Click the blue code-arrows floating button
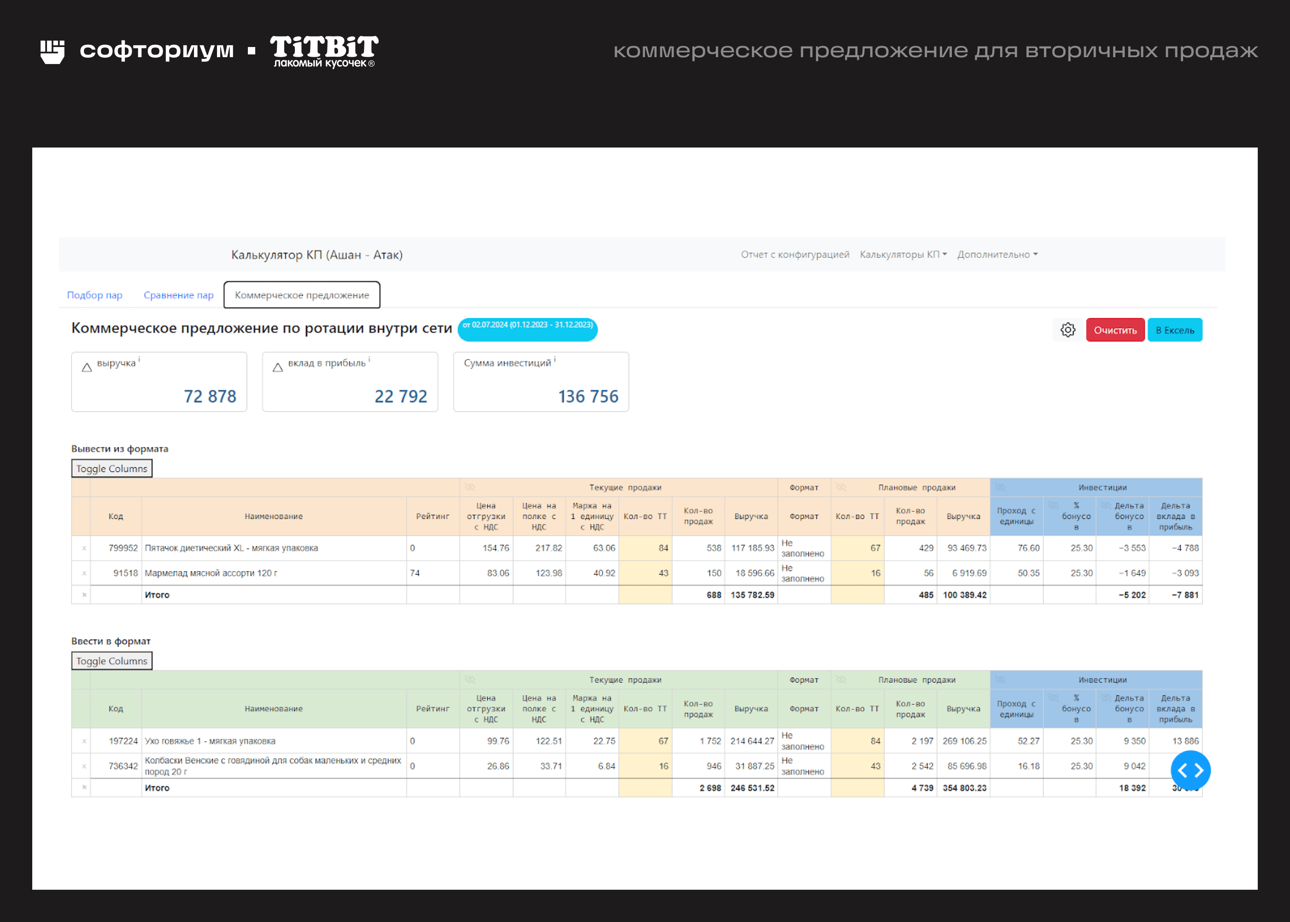The image size is (1290, 922). (1190, 770)
